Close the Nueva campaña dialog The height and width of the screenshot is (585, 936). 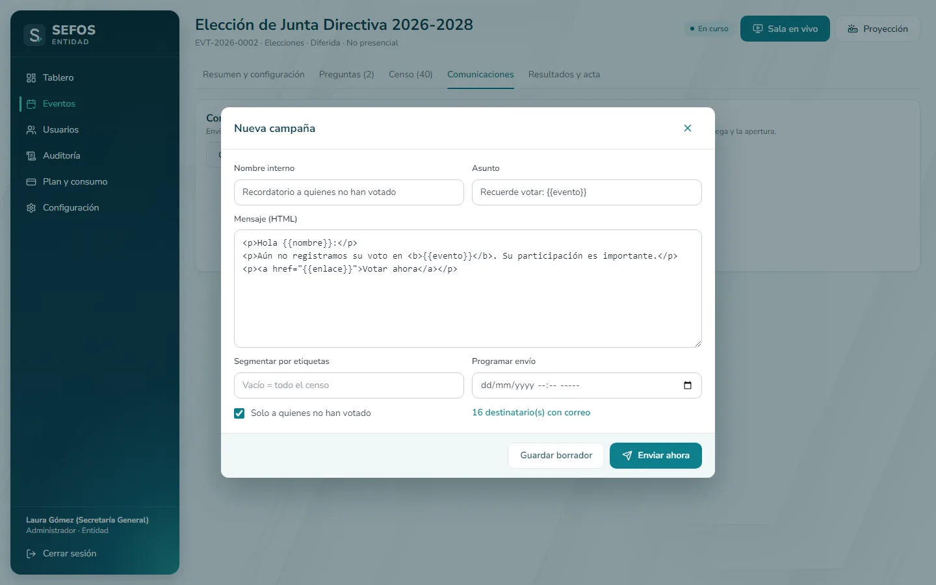688,128
